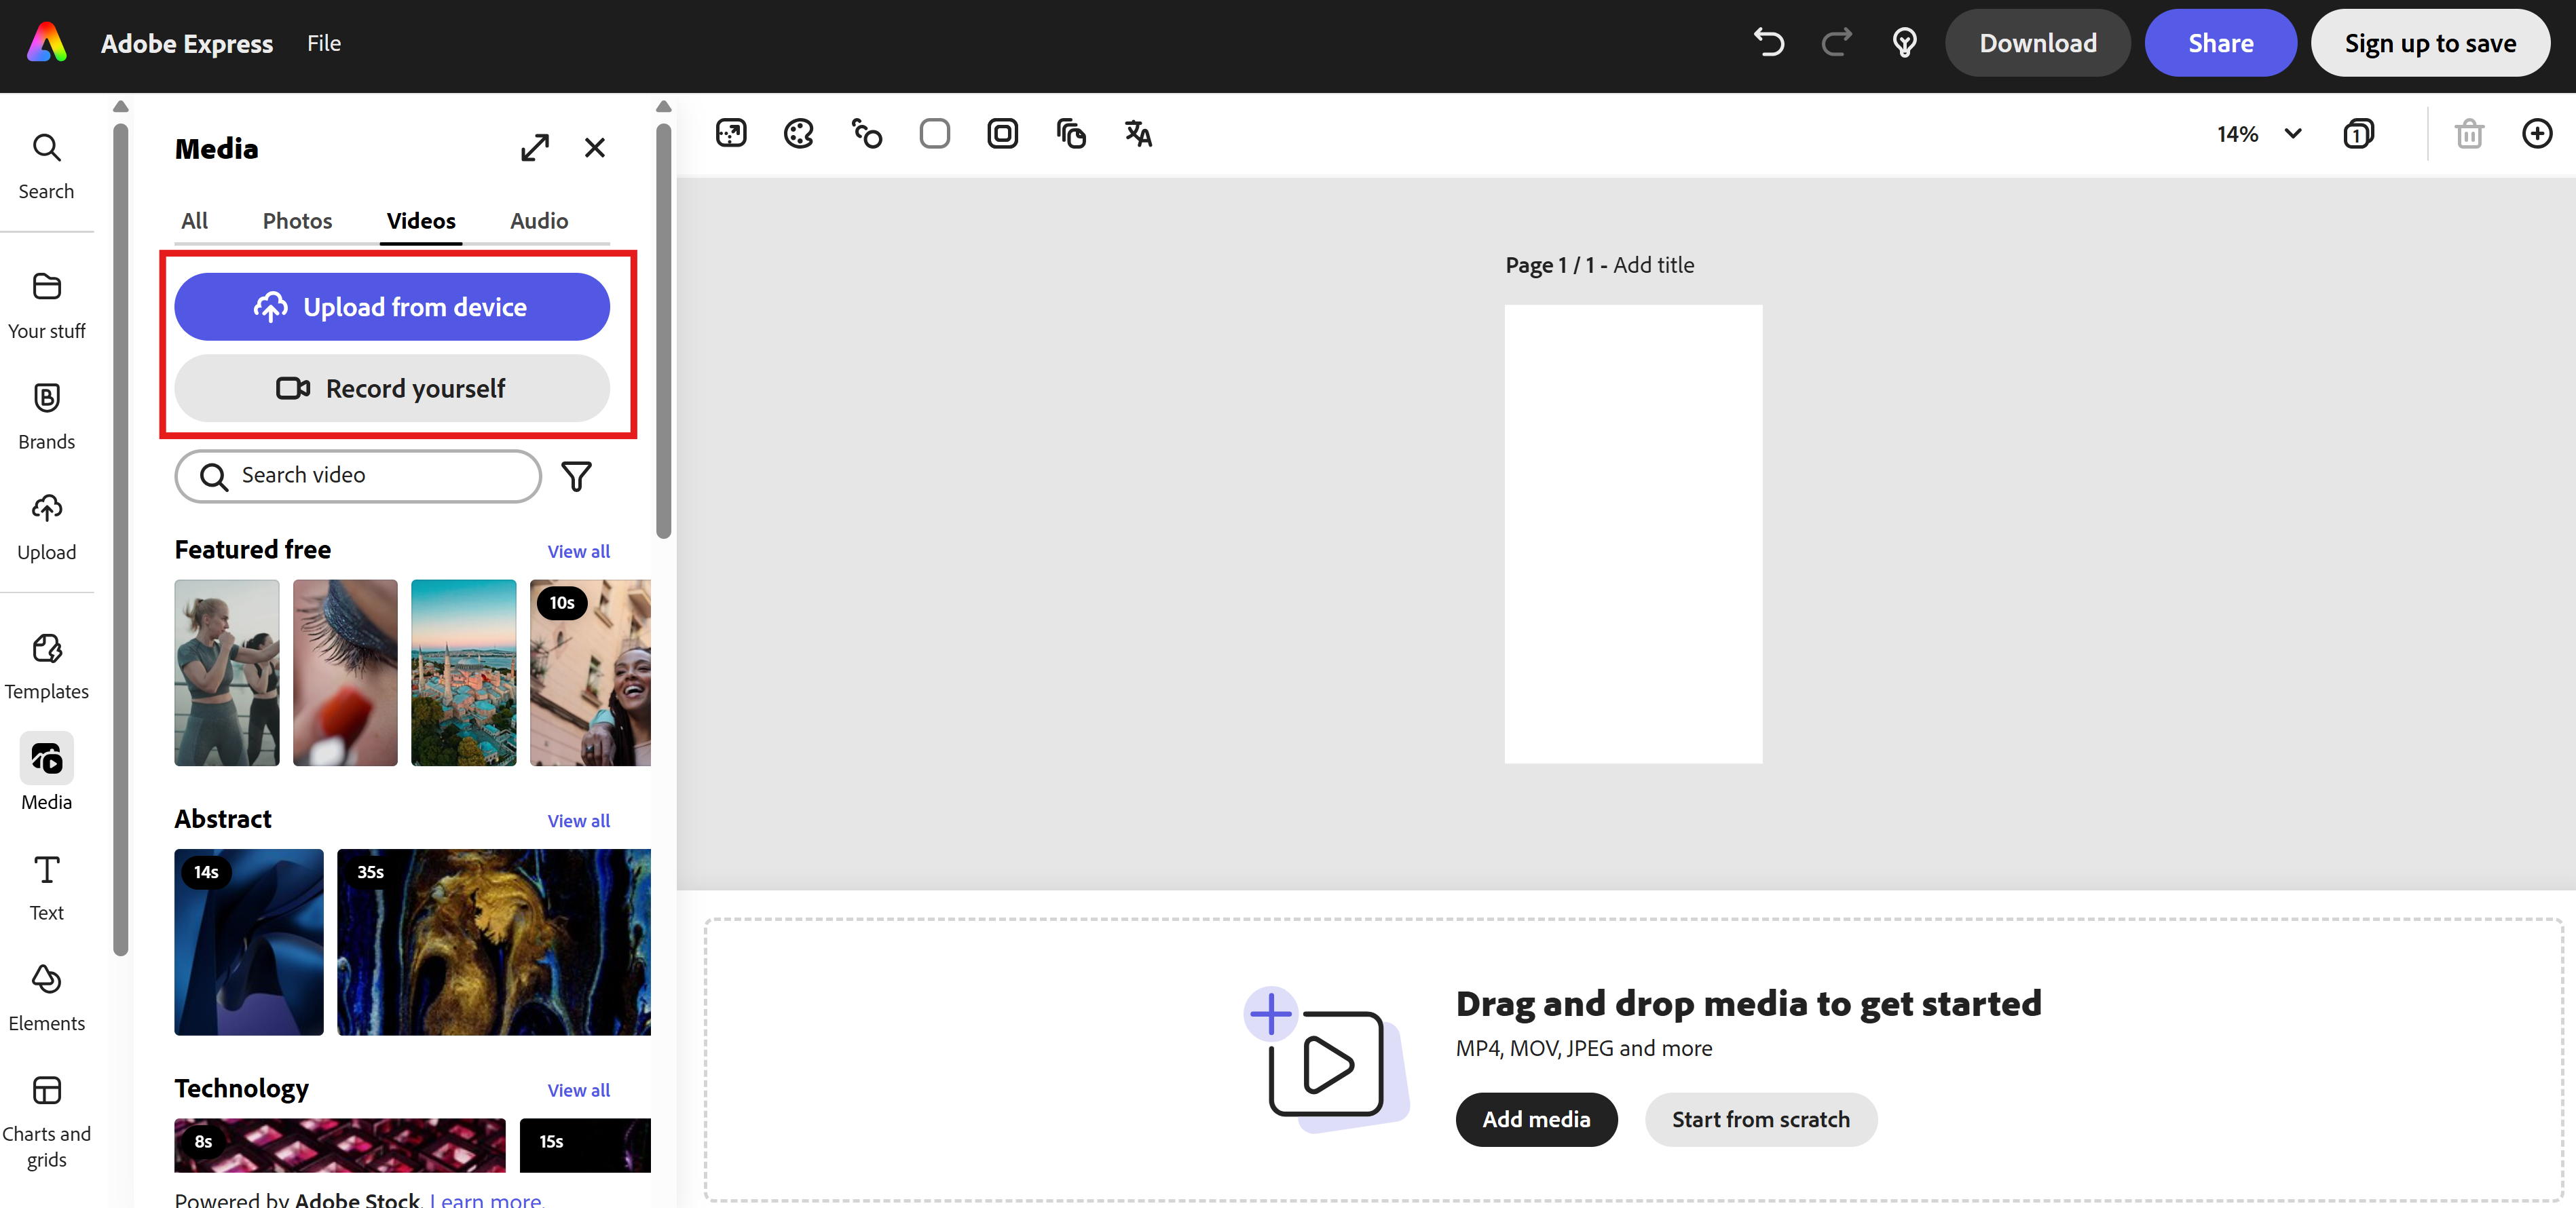The height and width of the screenshot is (1208, 2576).
Task: Click the Translate icon in toolbar
Action: 1138,133
